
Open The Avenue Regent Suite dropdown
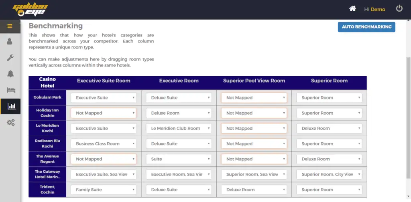[179, 159]
